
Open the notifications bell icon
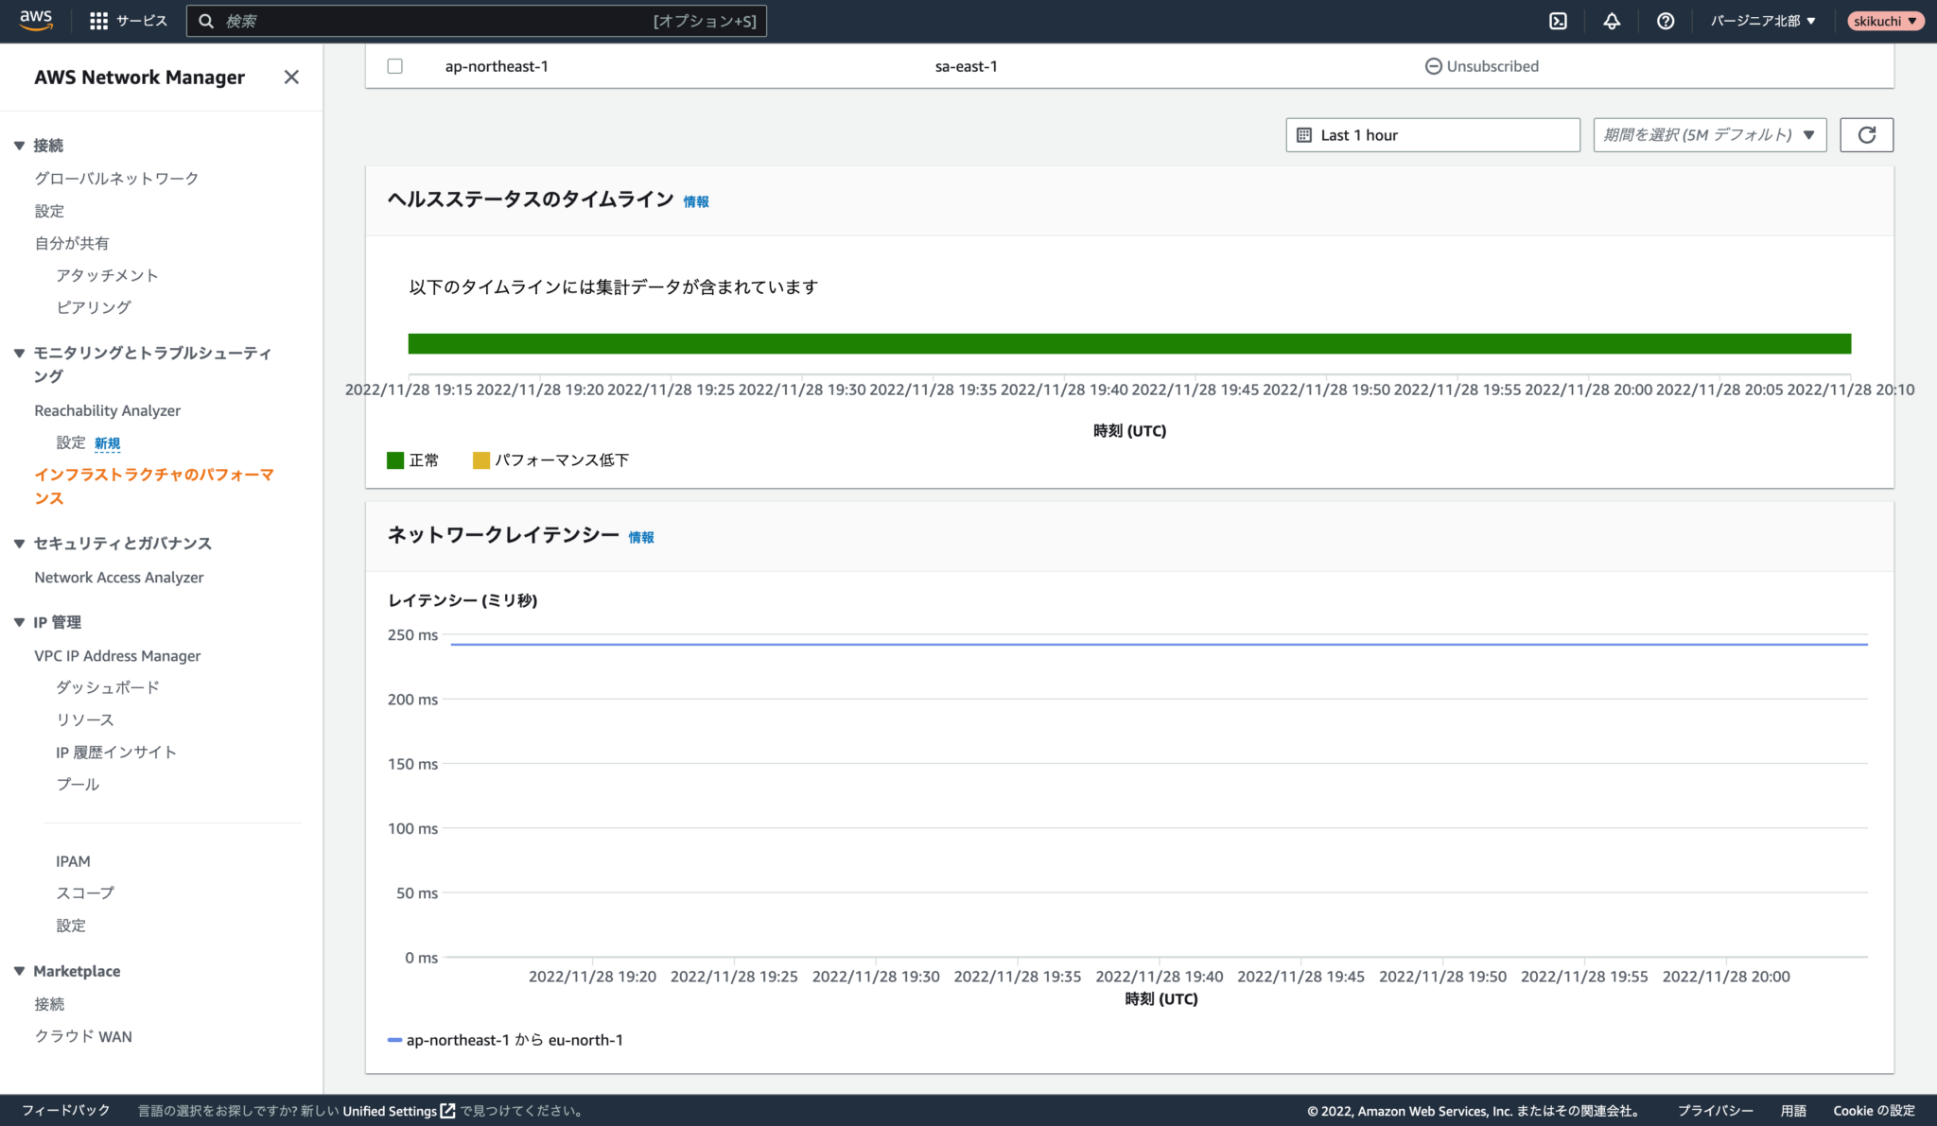(1612, 21)
